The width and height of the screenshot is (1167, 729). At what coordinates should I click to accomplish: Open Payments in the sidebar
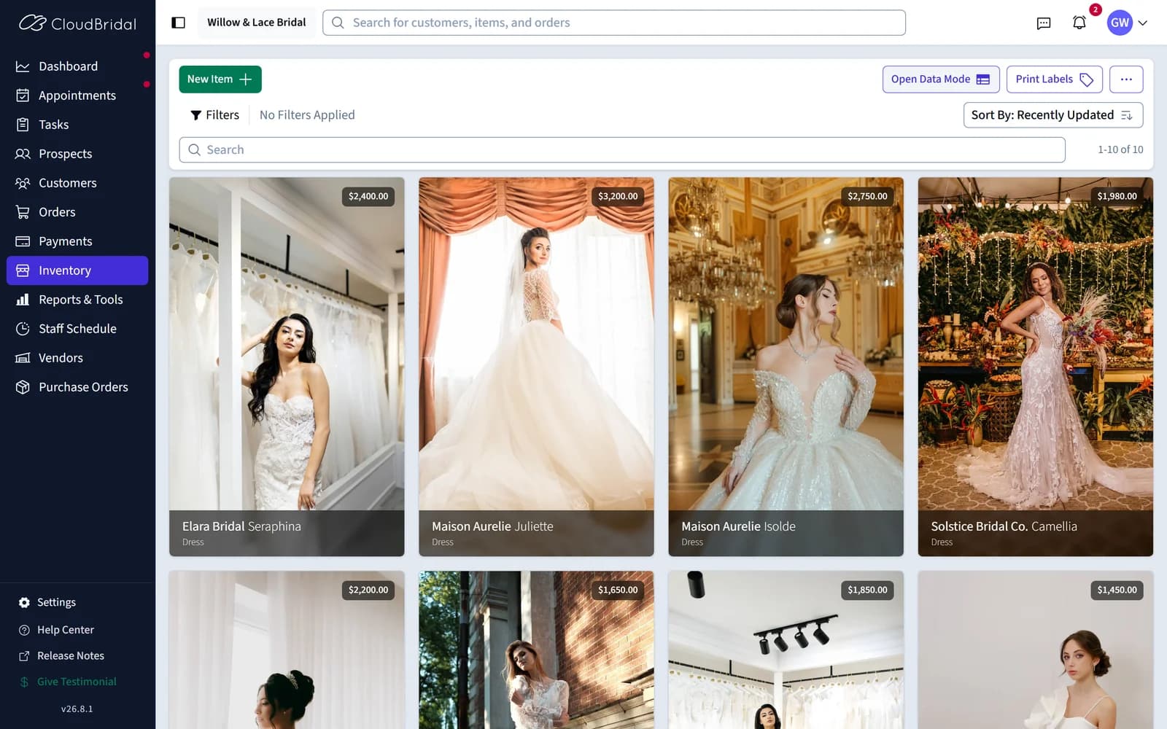pyautogui.click(x=77, y=241)
